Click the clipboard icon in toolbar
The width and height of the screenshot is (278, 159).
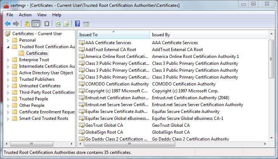tap(46, 24)
